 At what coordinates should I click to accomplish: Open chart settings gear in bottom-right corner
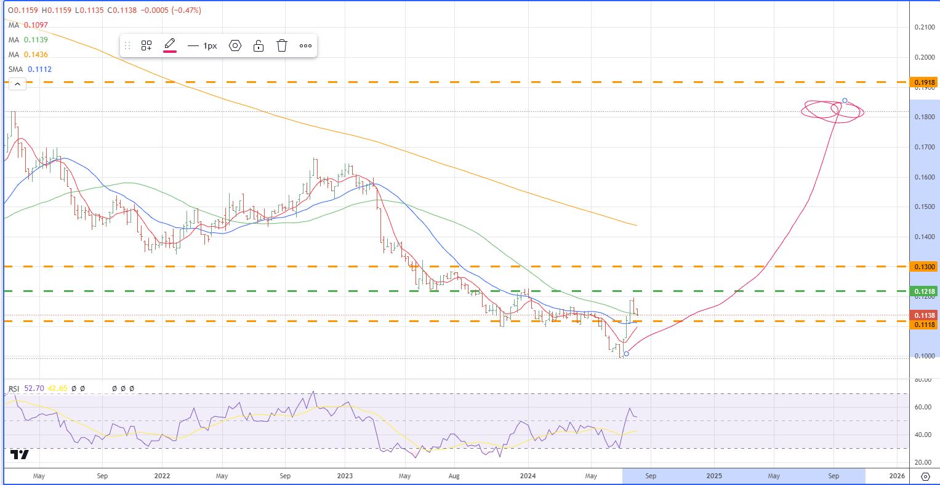pyautogui.click(x=925, y=476)
